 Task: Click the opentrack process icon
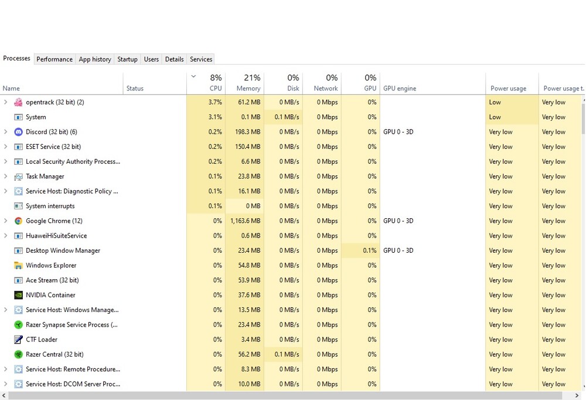[x=18, y=102]
